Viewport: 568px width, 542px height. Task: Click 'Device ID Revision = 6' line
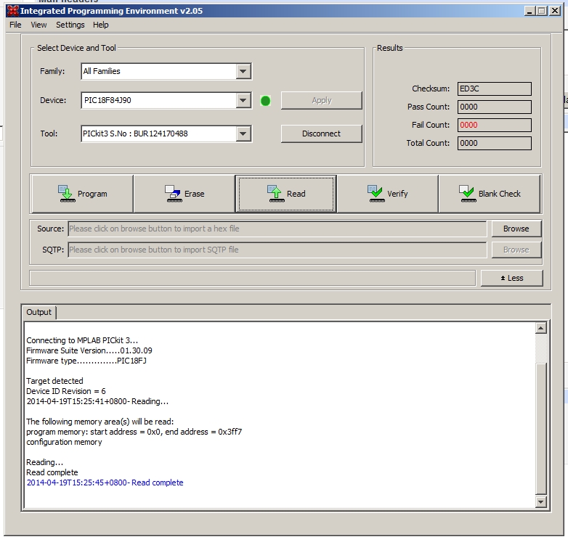click(x=66, y=391)
